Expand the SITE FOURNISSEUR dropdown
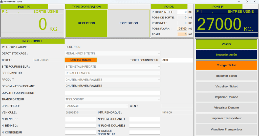259x136 pixels. pos(113,67)
